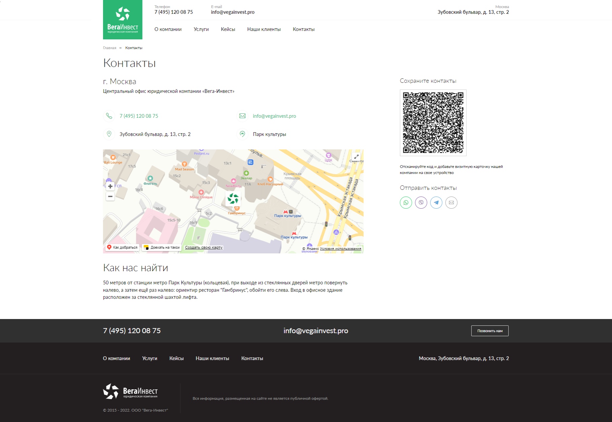Click the VegaInvest logo in header
The height and width of the screenshot is (422, 612).
[x=123, y=20]
